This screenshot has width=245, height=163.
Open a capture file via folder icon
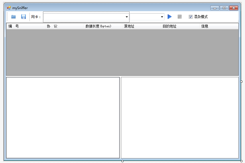tap(13, 17)
